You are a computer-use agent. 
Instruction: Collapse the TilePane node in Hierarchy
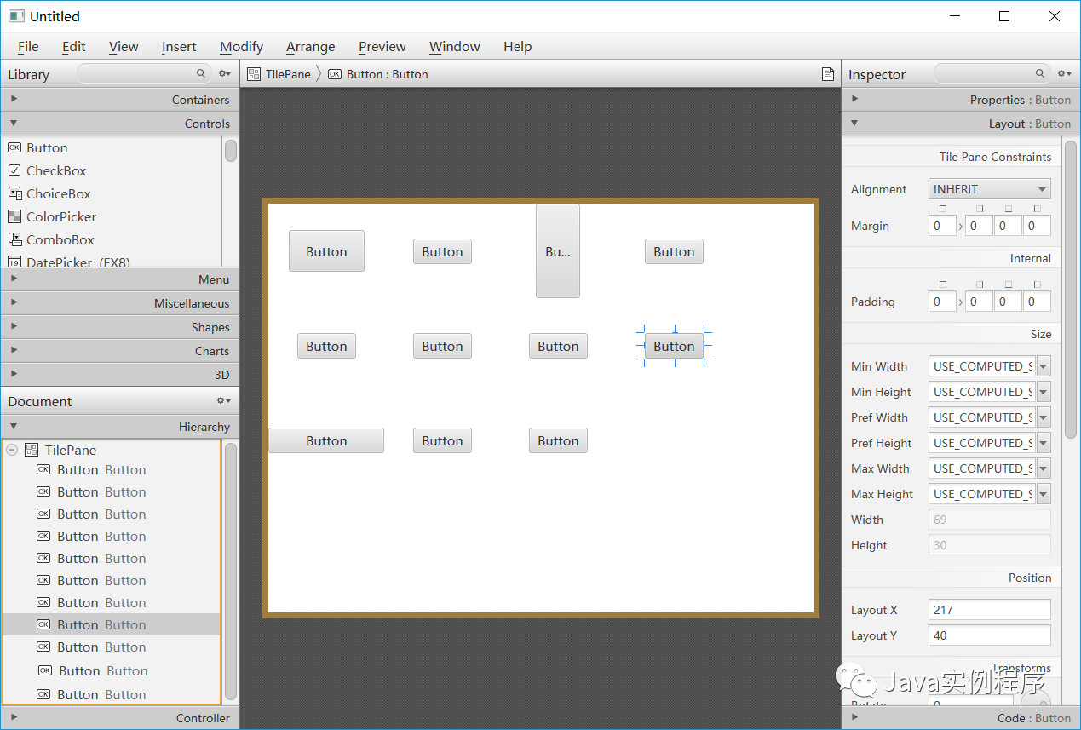[12, 450]
